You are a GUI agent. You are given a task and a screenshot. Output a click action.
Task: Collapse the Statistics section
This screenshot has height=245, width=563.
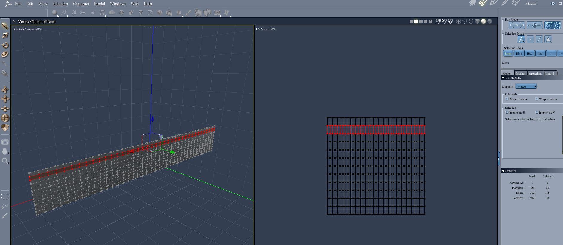pos(503,171)
